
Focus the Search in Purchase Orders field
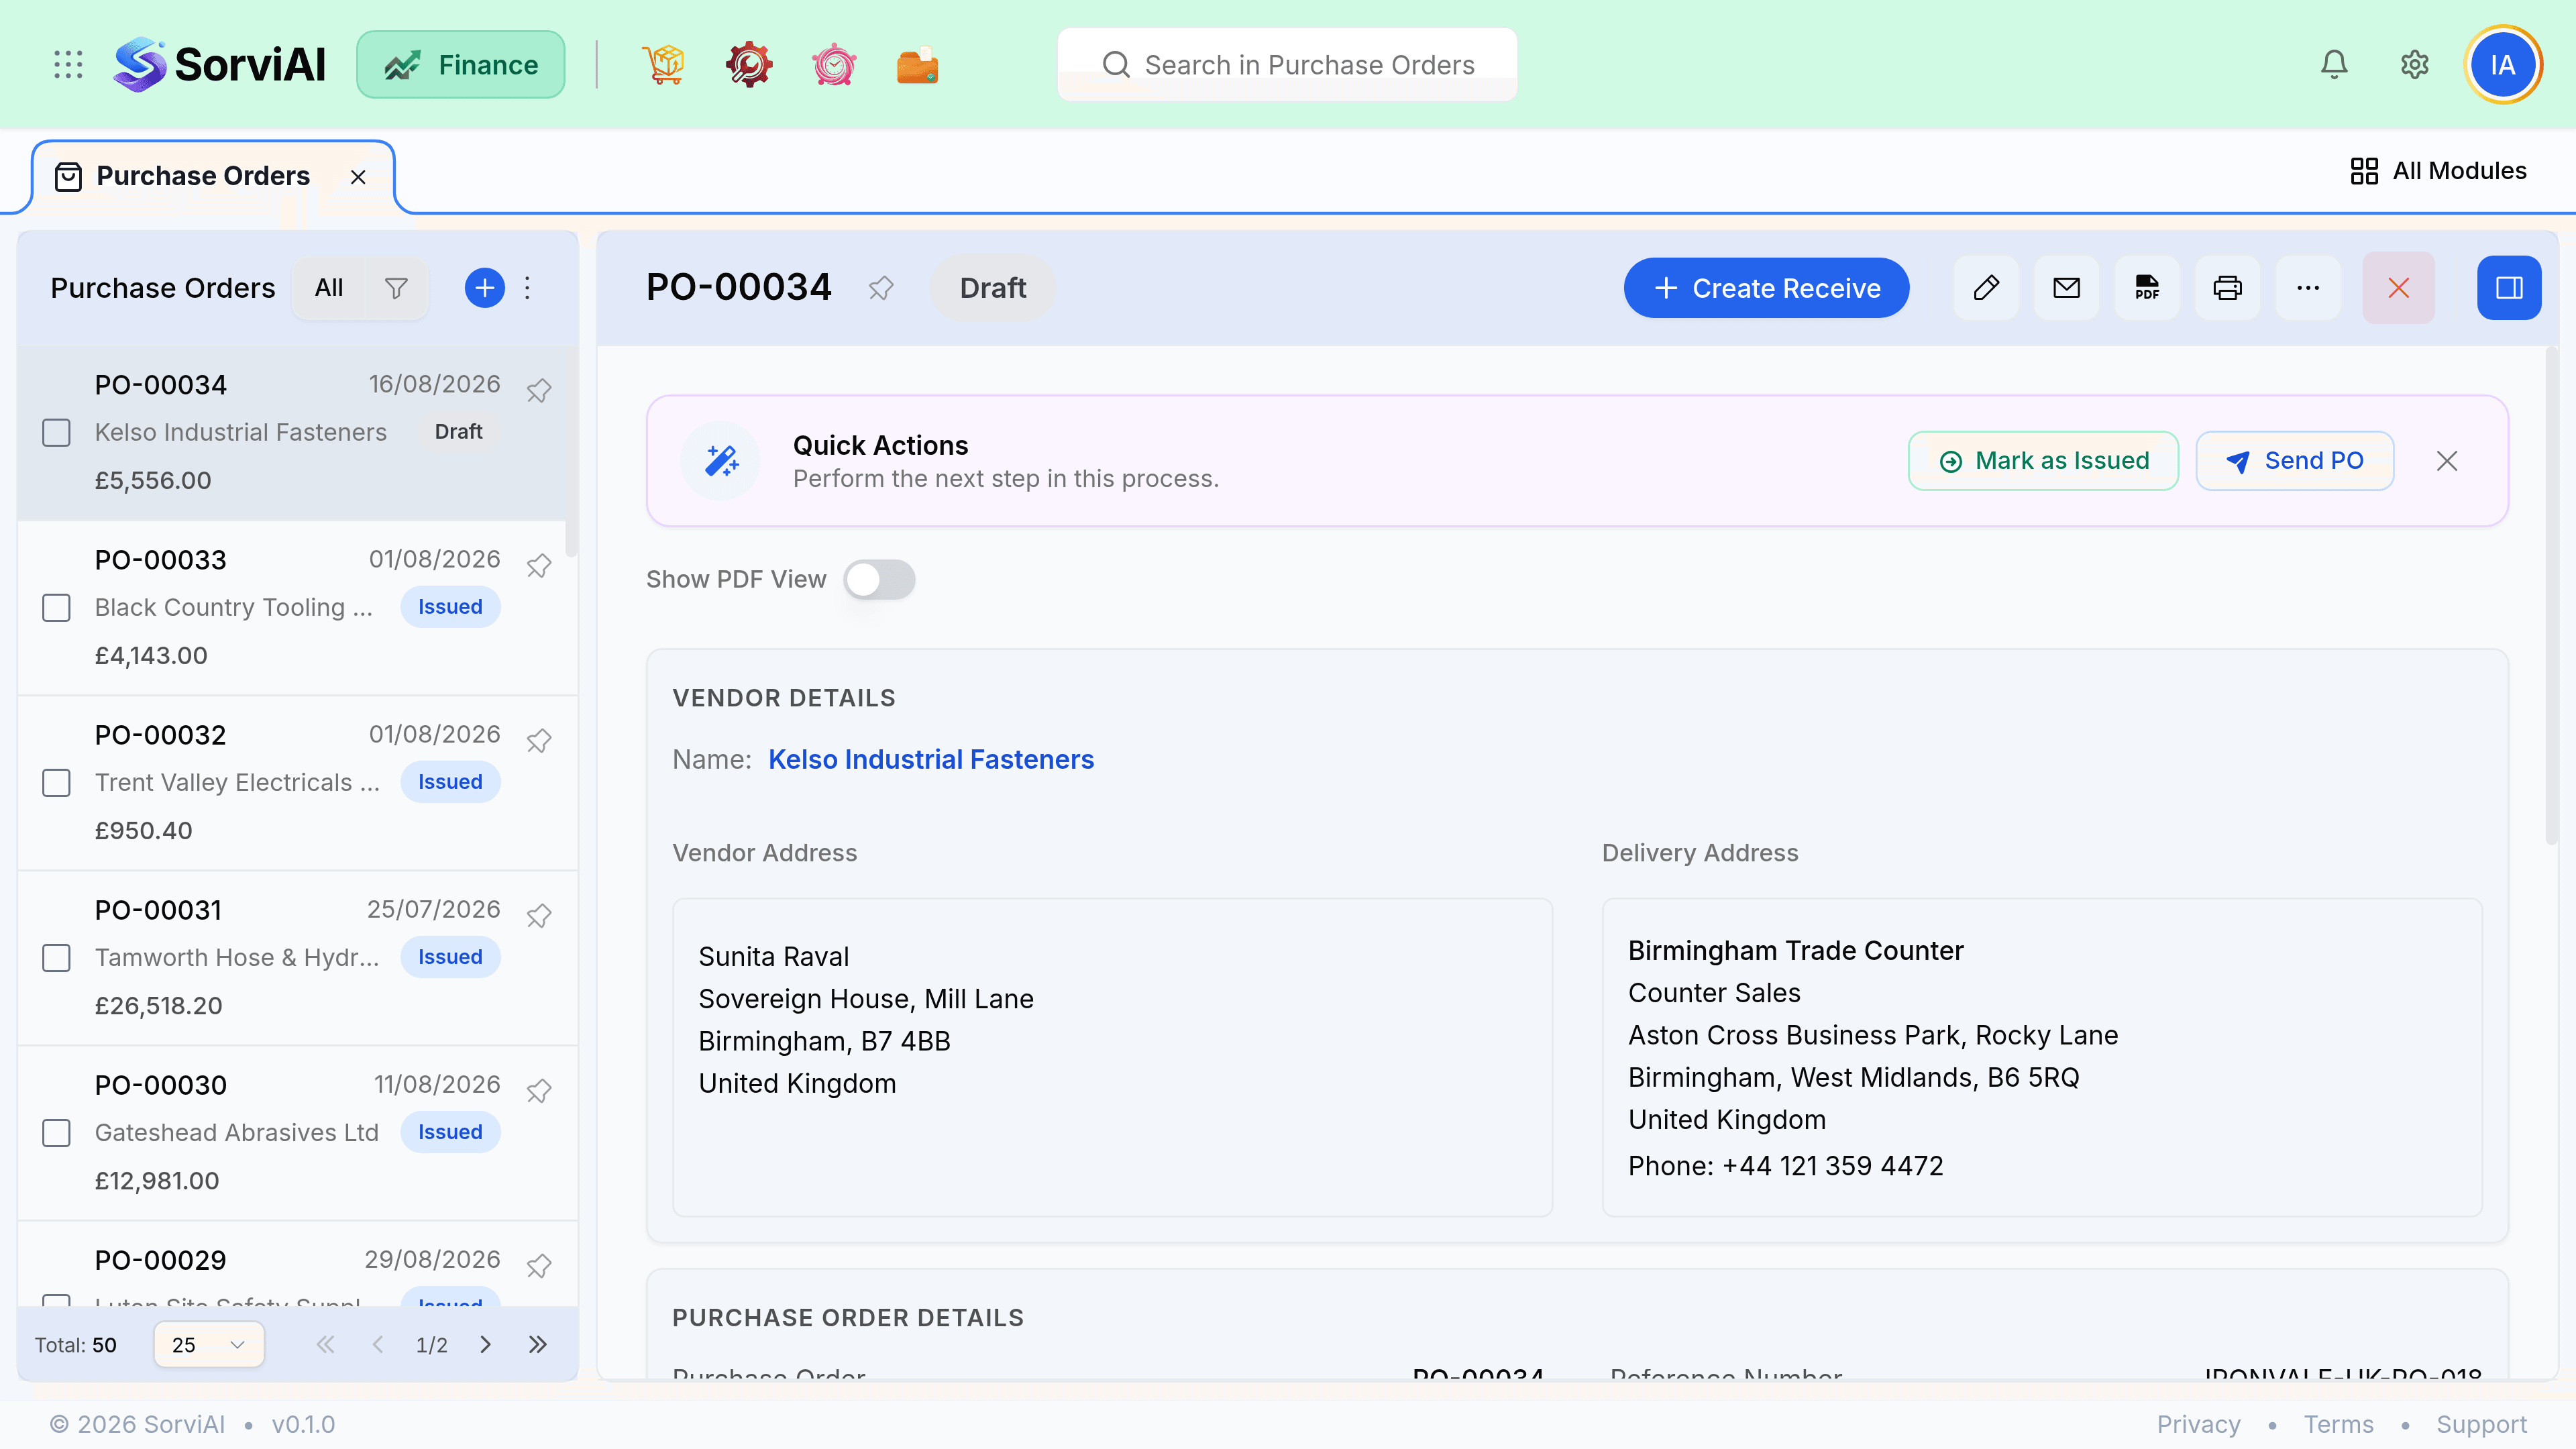coord(1287,65)
